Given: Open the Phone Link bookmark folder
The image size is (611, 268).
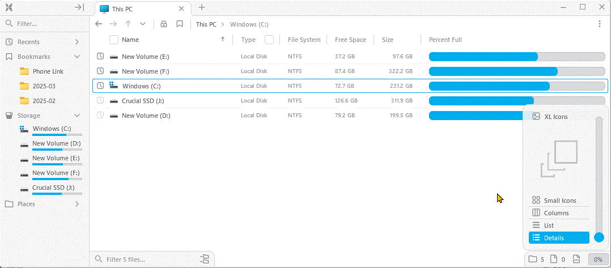Looking at the screenshot, I should (48, 71).
